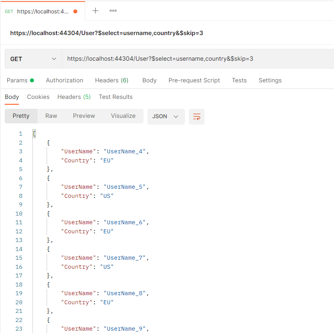Viewport: 334px width, 333px height.
Task: Toggle the wrap lines icon button
Action: pos(197,117)
